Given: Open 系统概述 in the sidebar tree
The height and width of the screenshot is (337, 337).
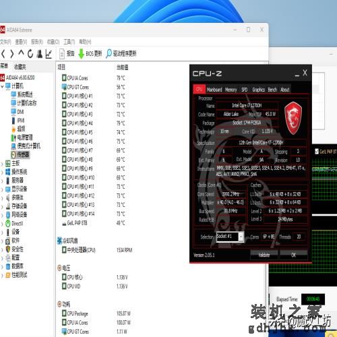Looking at the screenshot, I should pyautogui.click(x=22, y=94).
